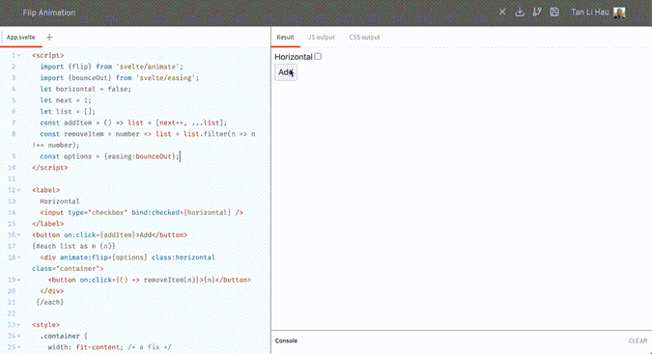Screen dimensions: 652x354
Task: Open Tan Li Hau user avatar
Action: [619, 13]
